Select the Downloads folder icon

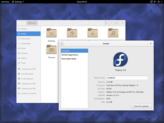coord(93,33)
